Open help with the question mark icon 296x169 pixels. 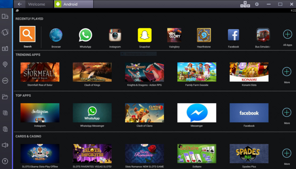pos(5,161)
